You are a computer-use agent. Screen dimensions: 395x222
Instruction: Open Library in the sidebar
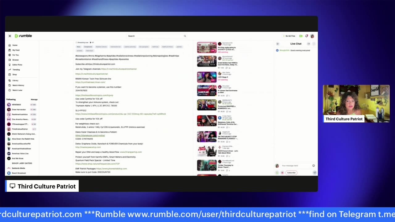(x=14, y=80)
